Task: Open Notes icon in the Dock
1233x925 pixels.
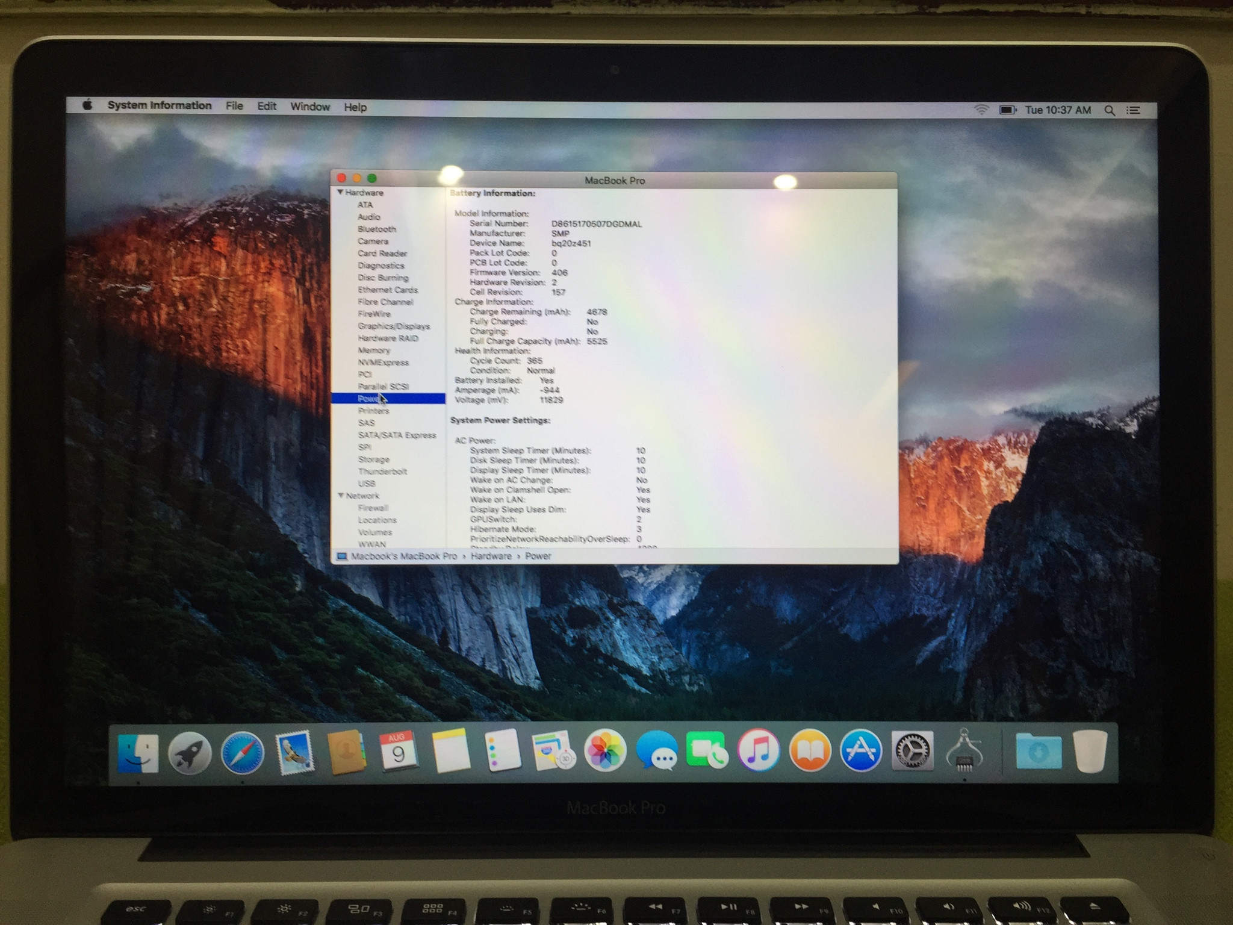Action: (x=451, y=751)
